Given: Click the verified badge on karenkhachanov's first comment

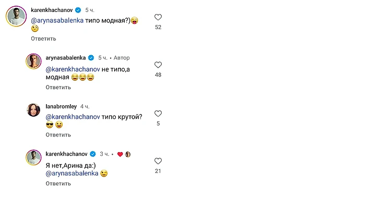Looking at the screenshot, I should pos(79,10).
